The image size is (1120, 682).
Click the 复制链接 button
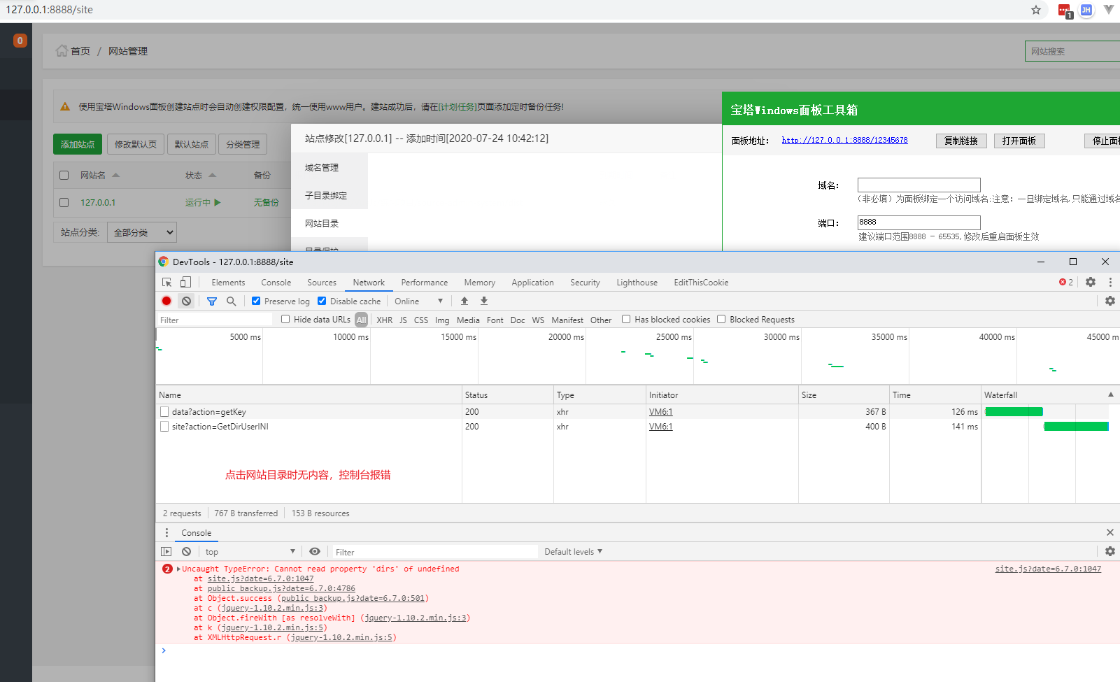click(x=961, y=141)
